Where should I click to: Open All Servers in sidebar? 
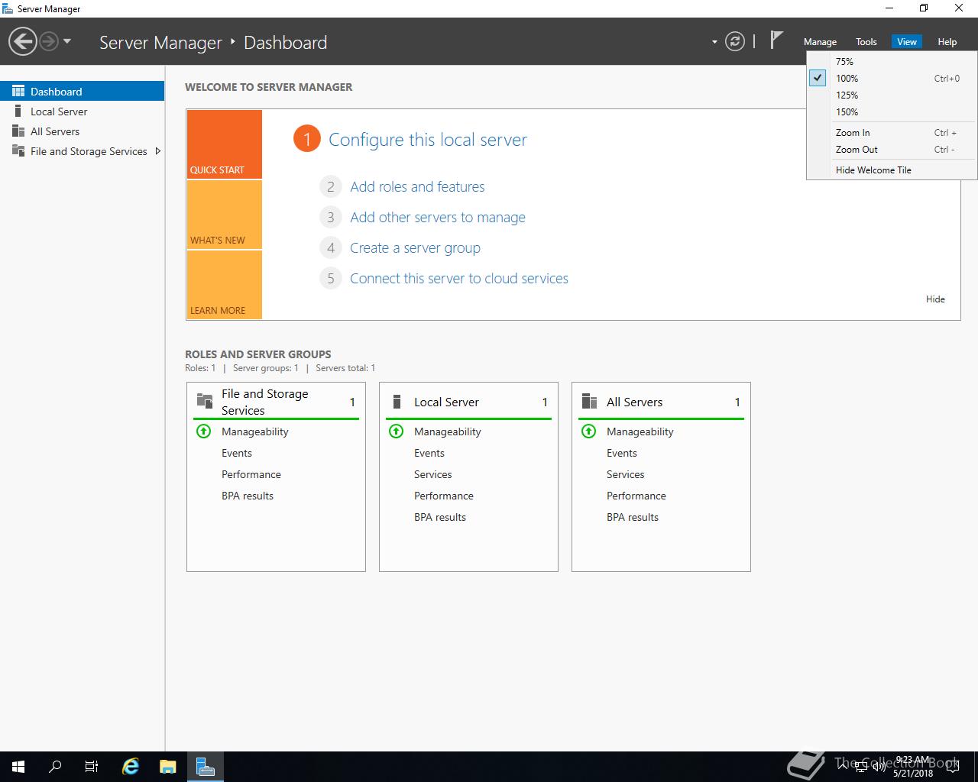click(82, 131)
